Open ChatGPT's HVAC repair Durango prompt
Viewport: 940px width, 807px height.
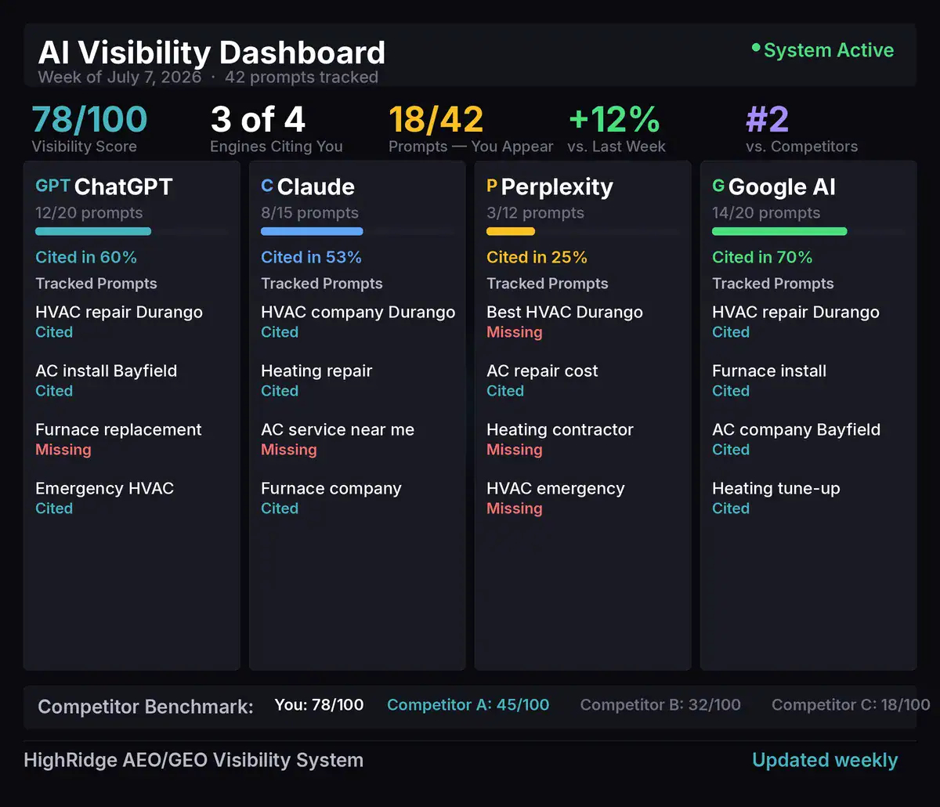pyautogui.click(x=119, y=312)
